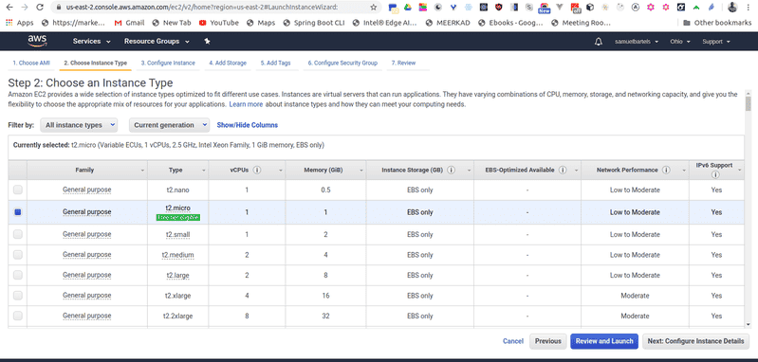This screenshot has height=362, width=758.
Task: Open the Other bookmarks folder
Action: 717,23
